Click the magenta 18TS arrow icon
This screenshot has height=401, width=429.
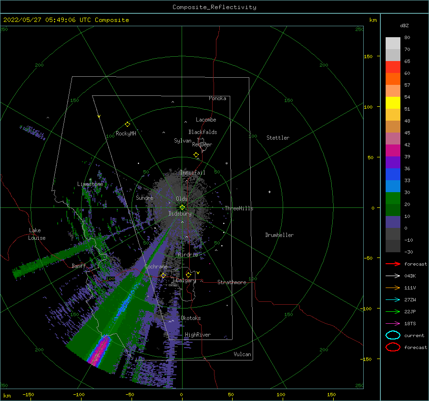(x=393, y=324)
